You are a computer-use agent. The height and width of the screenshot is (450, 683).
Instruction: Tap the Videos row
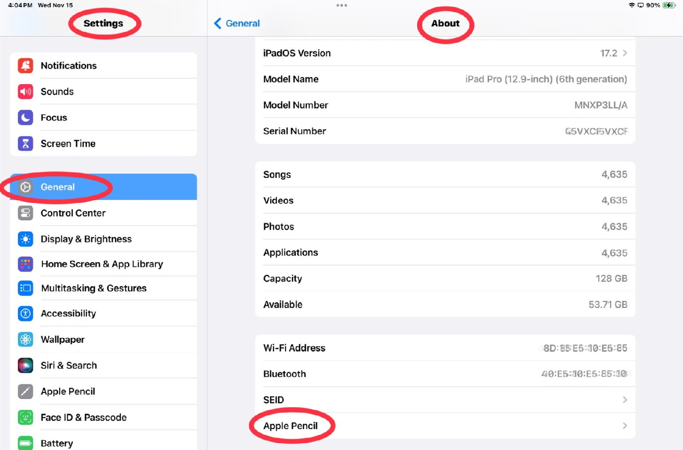(445, 200)
